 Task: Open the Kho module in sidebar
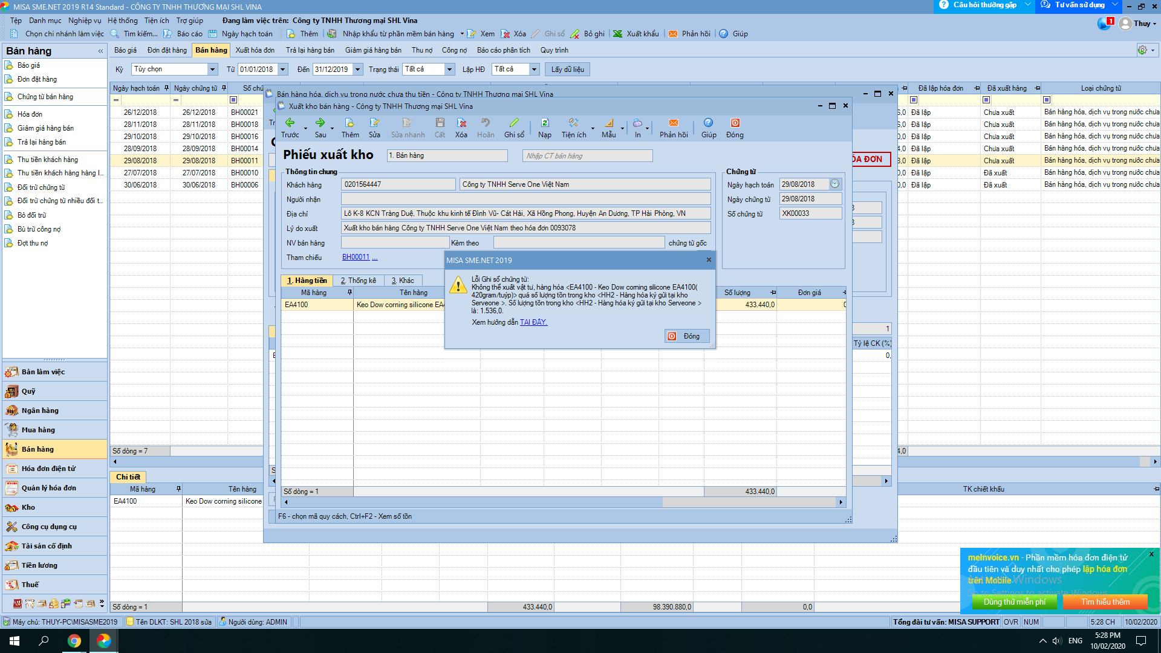click(x=28, y=507)
